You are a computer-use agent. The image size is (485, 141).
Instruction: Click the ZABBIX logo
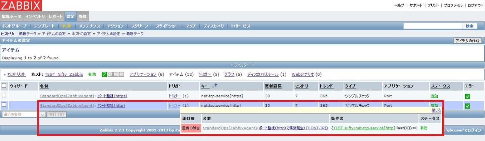click(x=21, y=5)
